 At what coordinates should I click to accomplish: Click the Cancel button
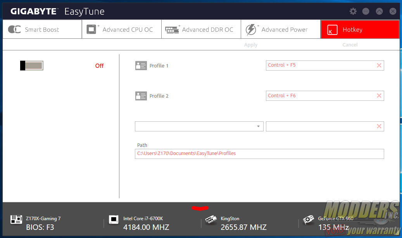[x=350, y=45]
